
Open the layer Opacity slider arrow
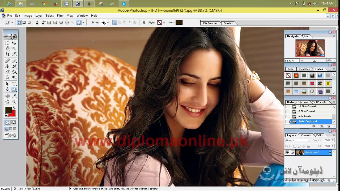click(332, 140)
